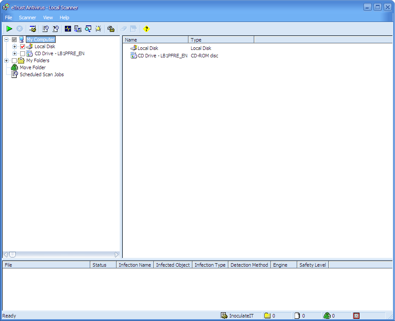Image resolution: width=395 pixels, height=321 pixels.
Task: Click the file counter icon in status bar
Action: pyautogui.click(x=297, y=315)
